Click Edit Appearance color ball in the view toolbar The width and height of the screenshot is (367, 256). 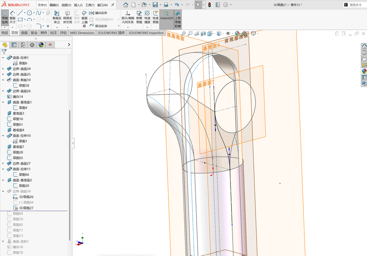[237, 34]
